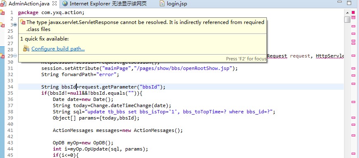The width and height of the screenshot is (359, 158).
Task: Click the globe icon on Internet Explorer tab
Action: click(x=65, y=4)
